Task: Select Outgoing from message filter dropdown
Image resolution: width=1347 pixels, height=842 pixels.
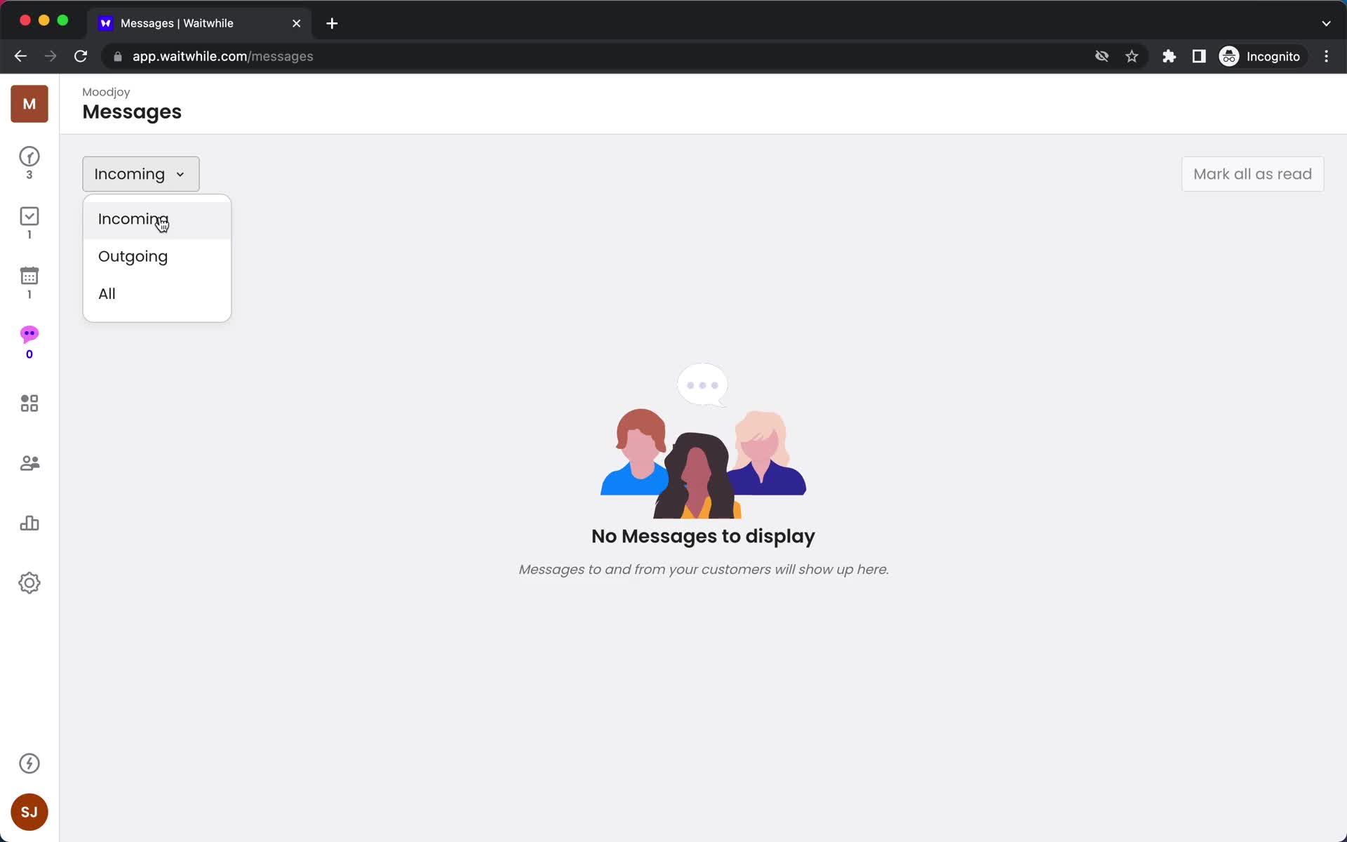Action: click(x=133, y=256)
